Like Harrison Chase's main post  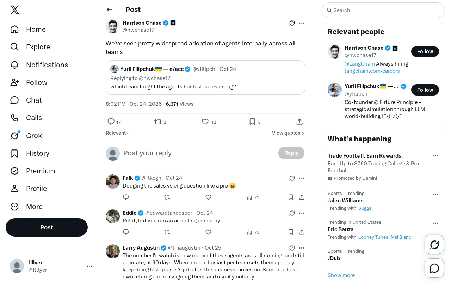(209, 122)
